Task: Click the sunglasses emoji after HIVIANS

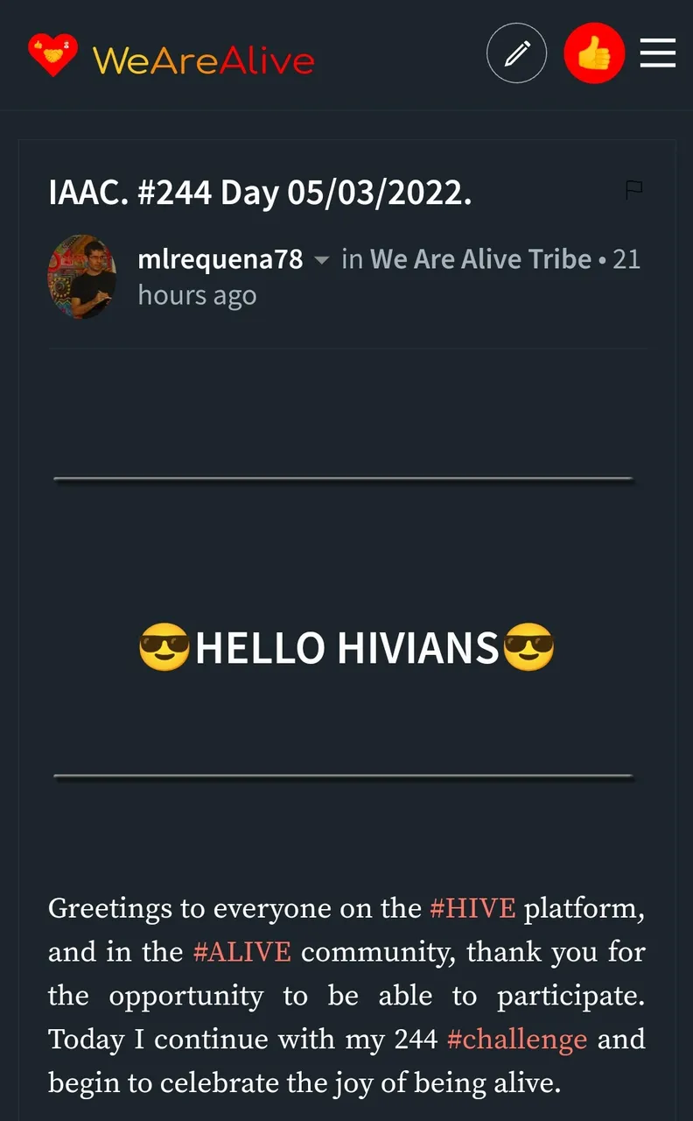Action: (x=529, y=649)
